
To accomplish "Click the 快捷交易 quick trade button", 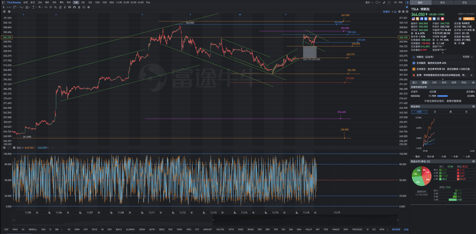I will pyautogui.click(x=469, y=19).
